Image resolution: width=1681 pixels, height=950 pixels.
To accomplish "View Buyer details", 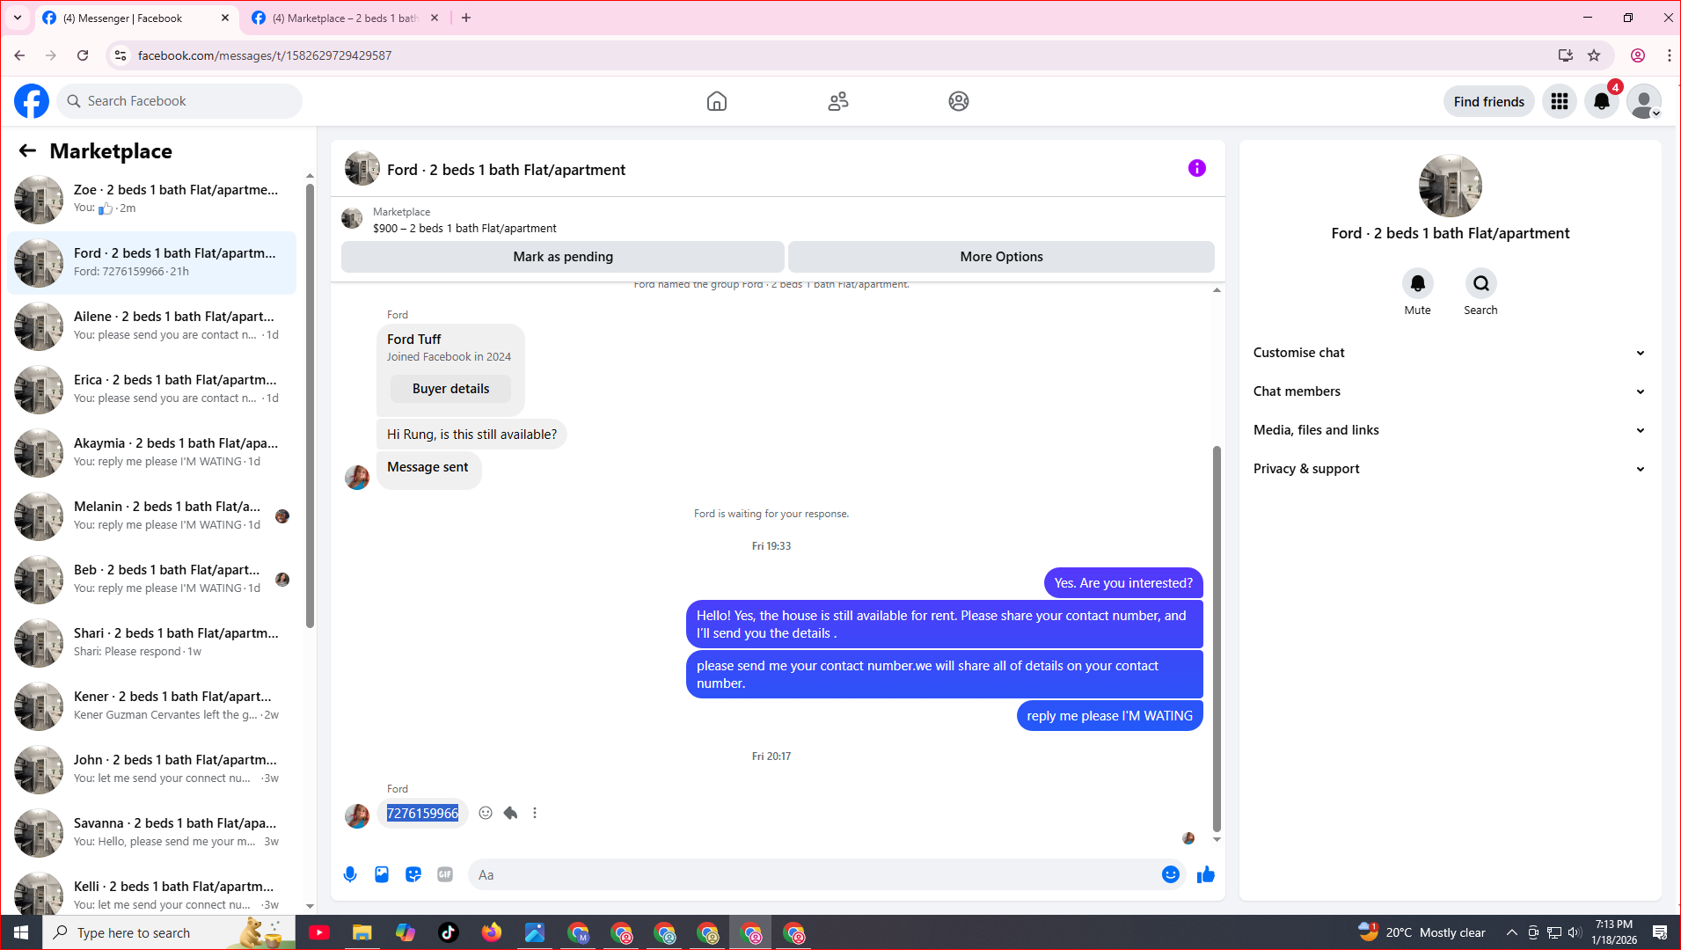I will pyautogui.click(x=450, y=389).
